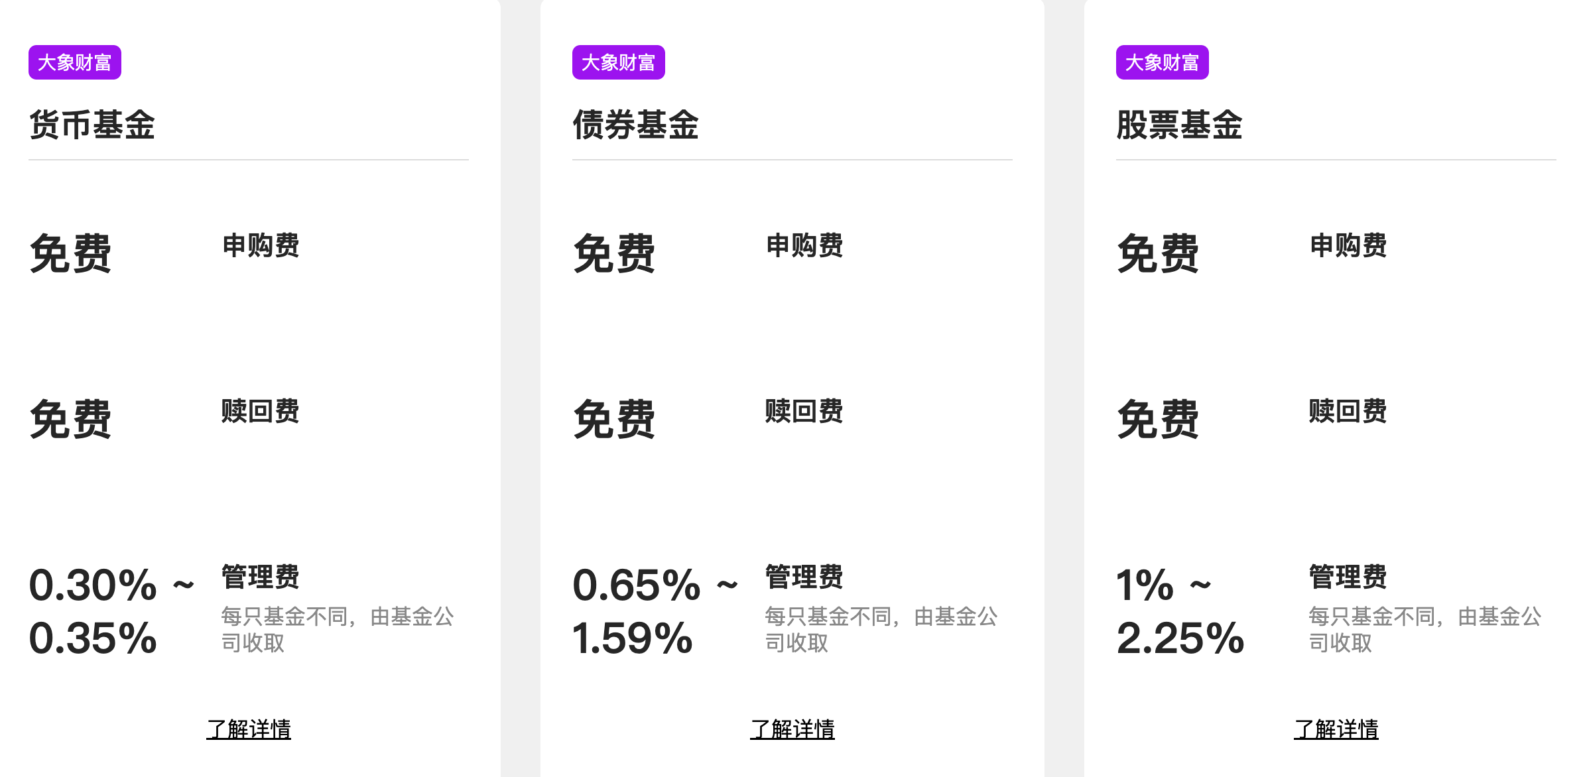Screen dimensions: 1581x777
Task: Click the 货币基金 card title
Action: click(92, 125)
